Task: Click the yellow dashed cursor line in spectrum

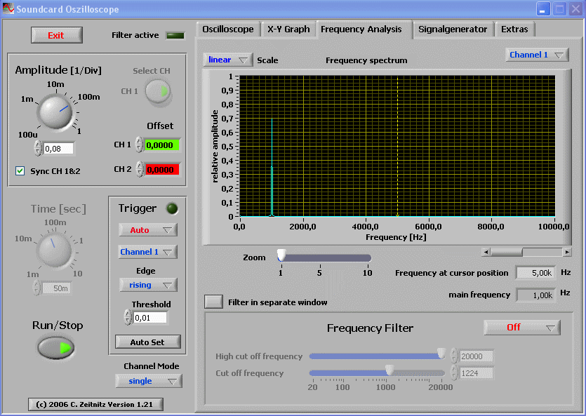Action: point(397,146)
